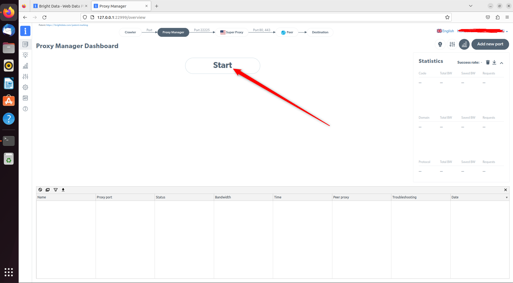This screenshot has width=513, height=283.
Task: Click the filter icon above the requests table
Action: [56, 190]
